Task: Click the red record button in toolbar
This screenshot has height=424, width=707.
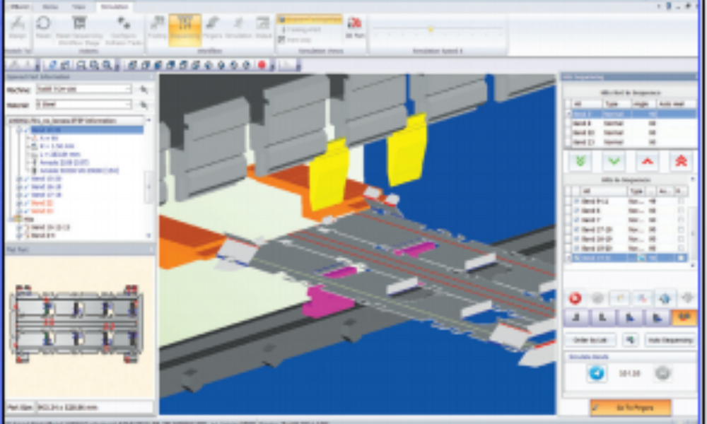Action: [x=262, y=65]
